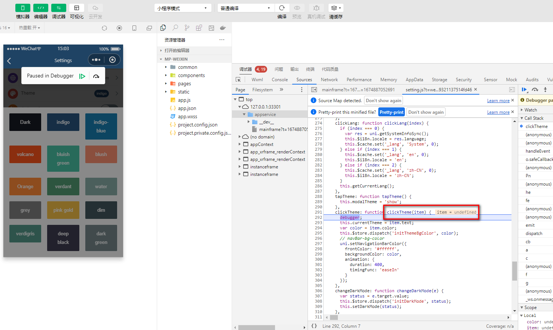Toggle the 模拟器 simulator panel
Viewport: 553px width, 330px height.
click(x=23, y=8)
